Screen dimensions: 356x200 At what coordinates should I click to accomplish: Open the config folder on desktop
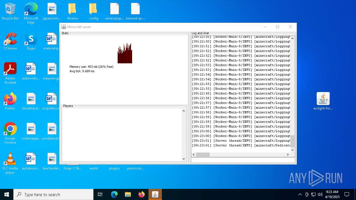pyautogui.click(x=93, y=11)
